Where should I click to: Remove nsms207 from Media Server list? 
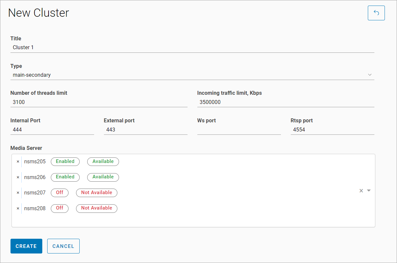(x=18, y=193)
